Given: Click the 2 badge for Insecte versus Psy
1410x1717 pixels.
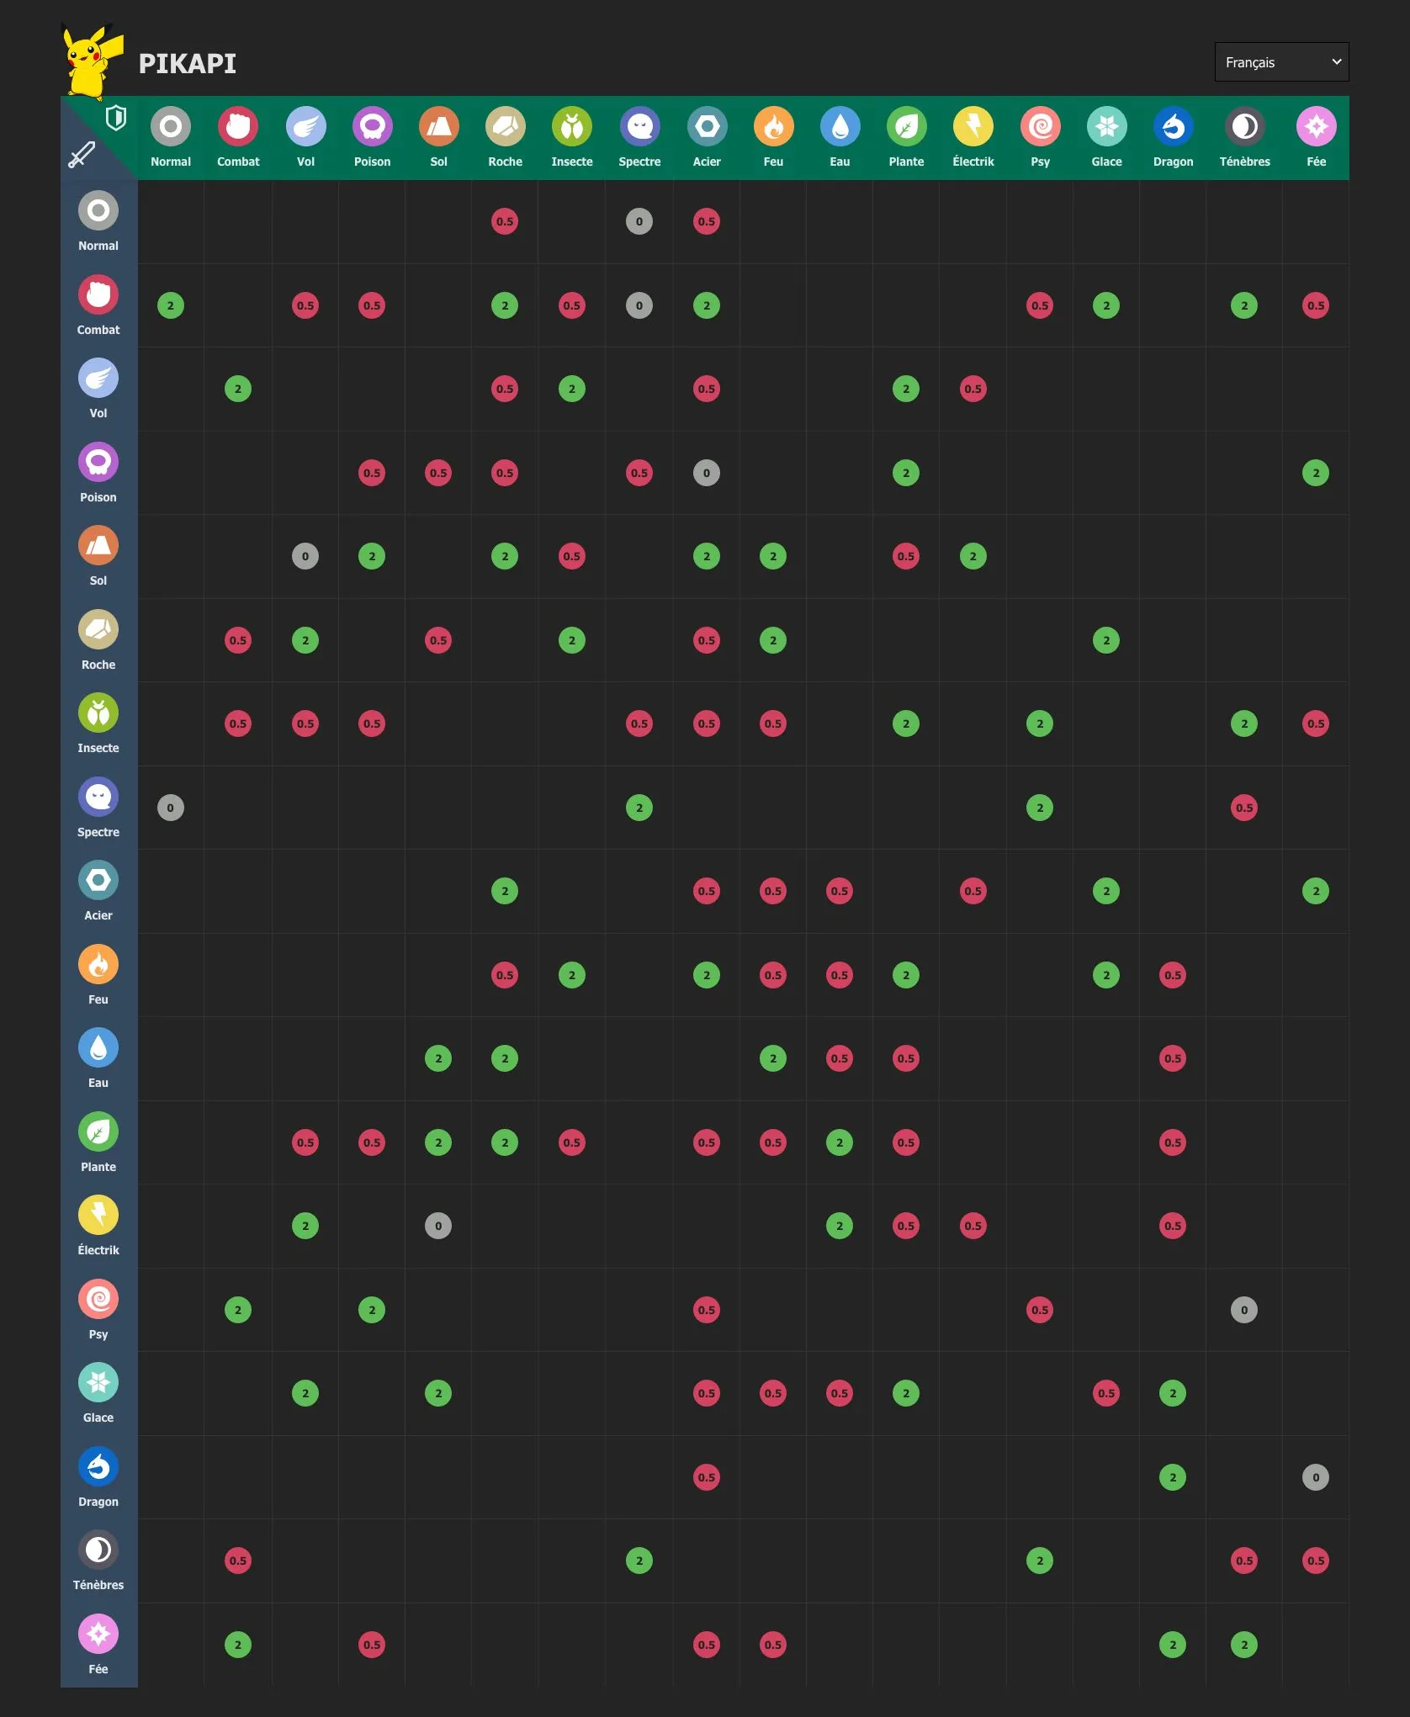Looking at the screenshot, I should pyautogui.click(x=1040, y=723).
